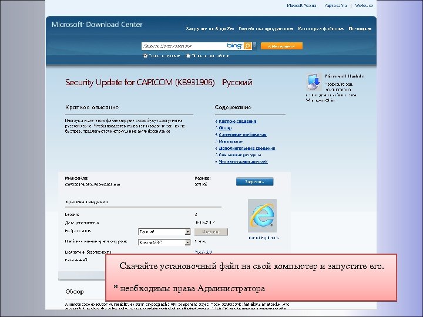Expand the arrow beside the search icon
Viewport: 423px width, 317px height.
(x=254, y=46)
